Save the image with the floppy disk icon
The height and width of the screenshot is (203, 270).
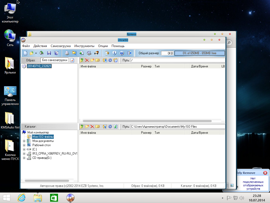pos(49,53)
